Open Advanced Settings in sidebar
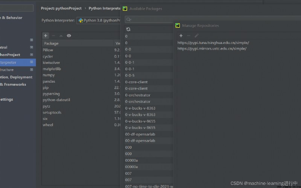 [x=6, y=99]
